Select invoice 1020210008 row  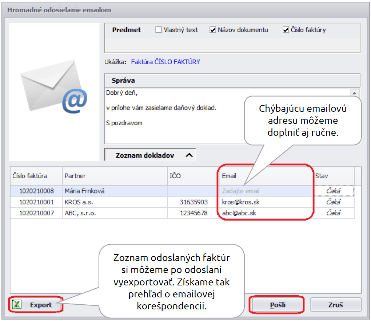coord(36,191)
